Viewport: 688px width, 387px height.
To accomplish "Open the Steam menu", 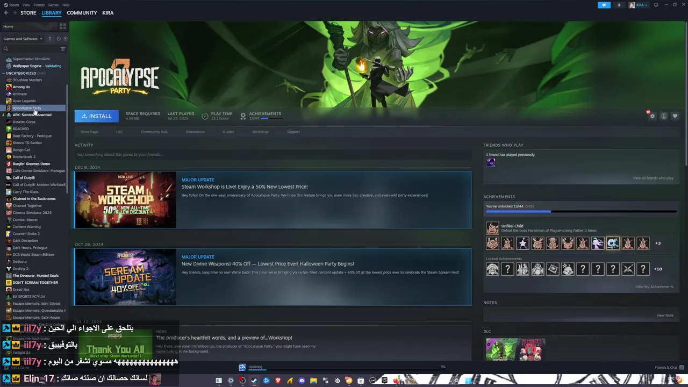I will tap(14, 5).
